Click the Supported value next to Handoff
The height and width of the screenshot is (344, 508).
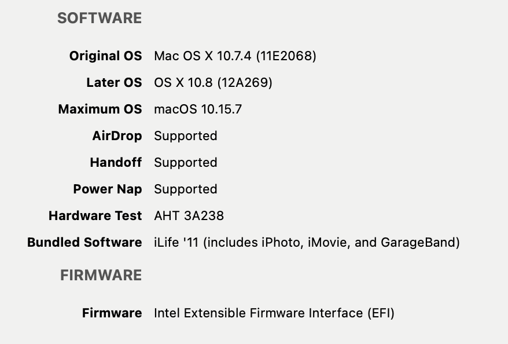186,163
